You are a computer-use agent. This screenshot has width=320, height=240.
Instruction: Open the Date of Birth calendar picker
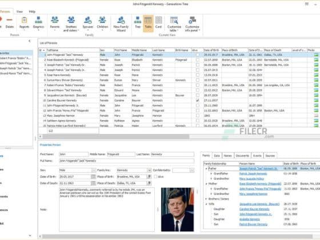pyautogui.click(x=93, y=177)
